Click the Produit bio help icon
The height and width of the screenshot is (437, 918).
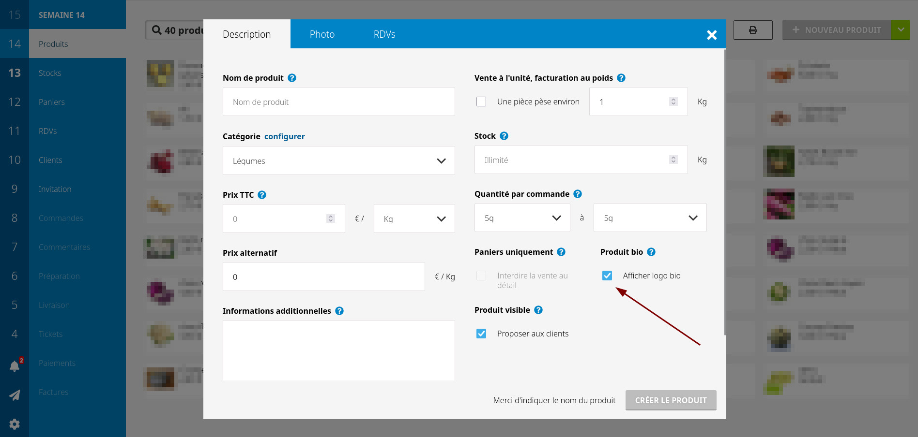651,252
